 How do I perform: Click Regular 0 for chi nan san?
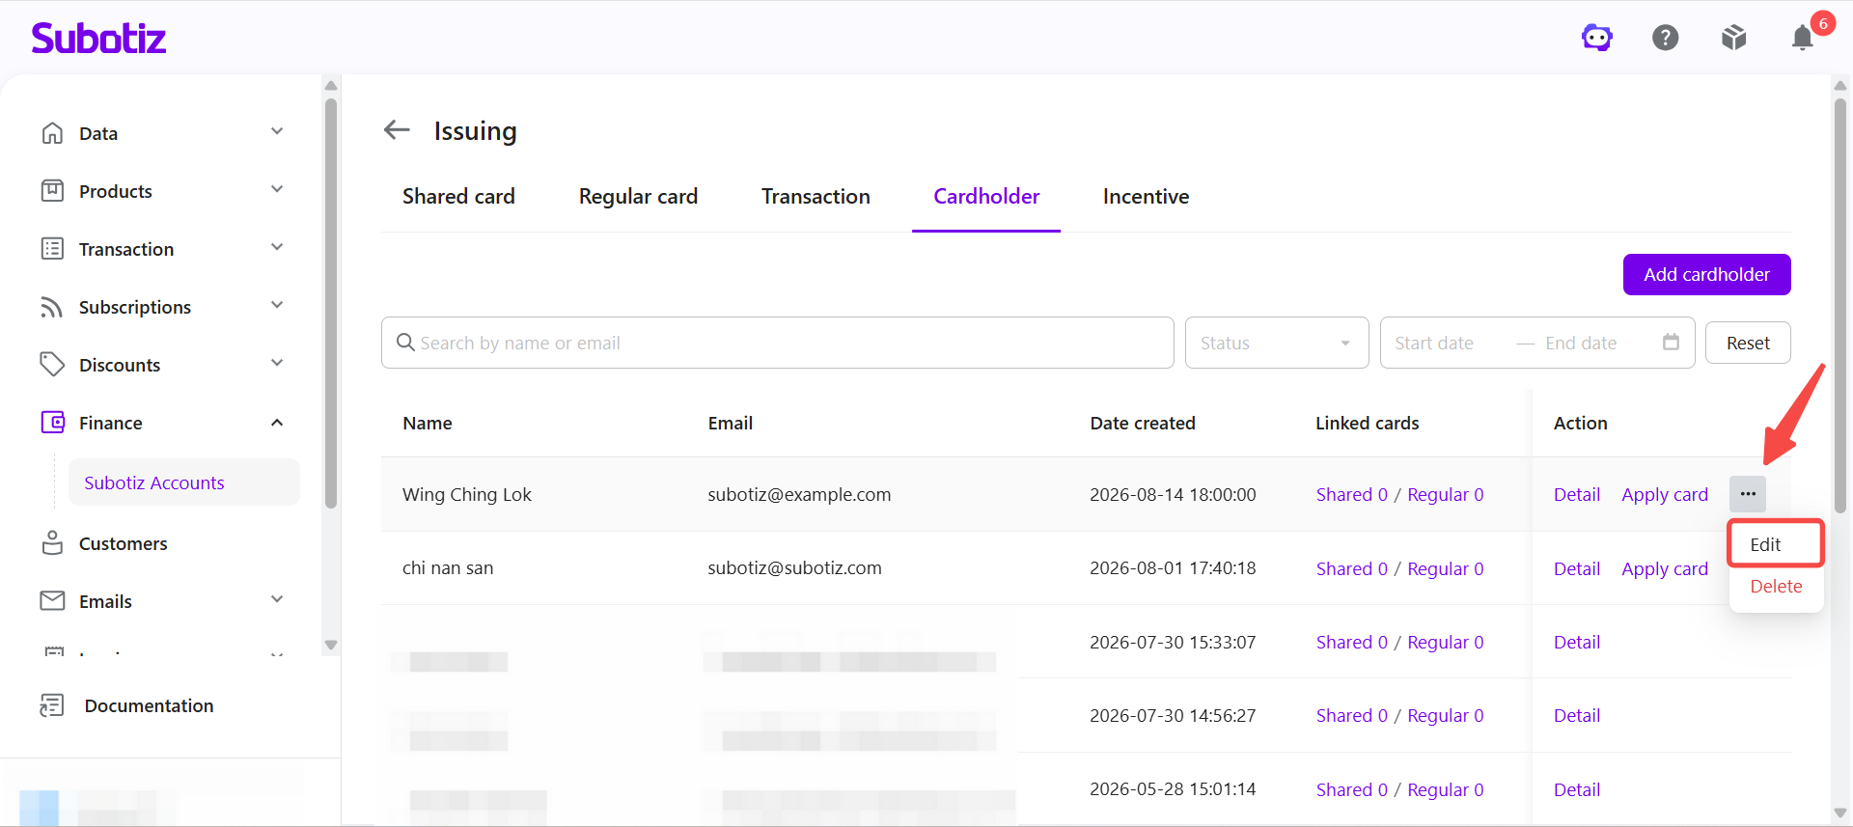(x=1446, y=568)
